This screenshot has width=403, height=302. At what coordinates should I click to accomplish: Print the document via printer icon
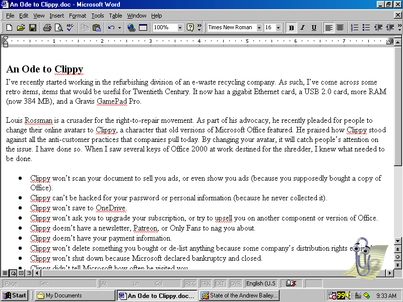point(47,28)
